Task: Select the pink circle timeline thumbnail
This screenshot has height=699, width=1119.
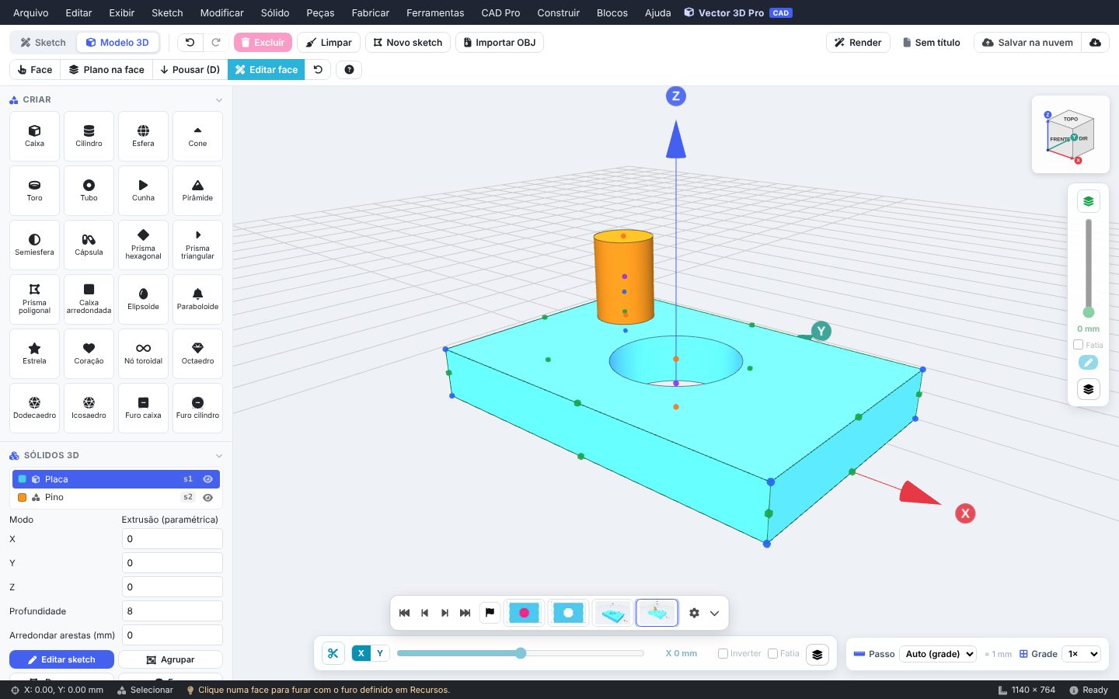Action: (x=524, y=613)
